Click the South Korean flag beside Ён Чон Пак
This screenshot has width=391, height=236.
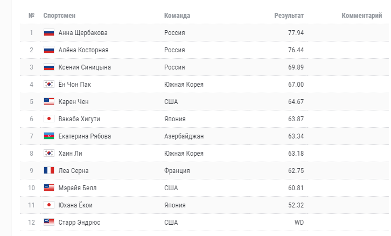49,84
